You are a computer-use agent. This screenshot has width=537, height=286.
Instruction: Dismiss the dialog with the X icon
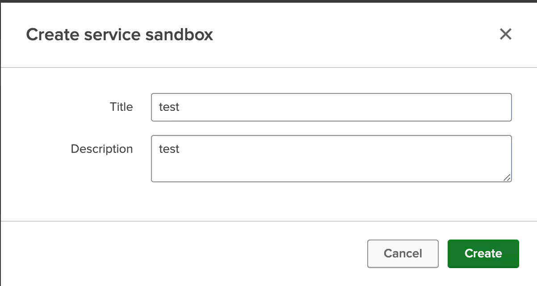tap(505, 34)
